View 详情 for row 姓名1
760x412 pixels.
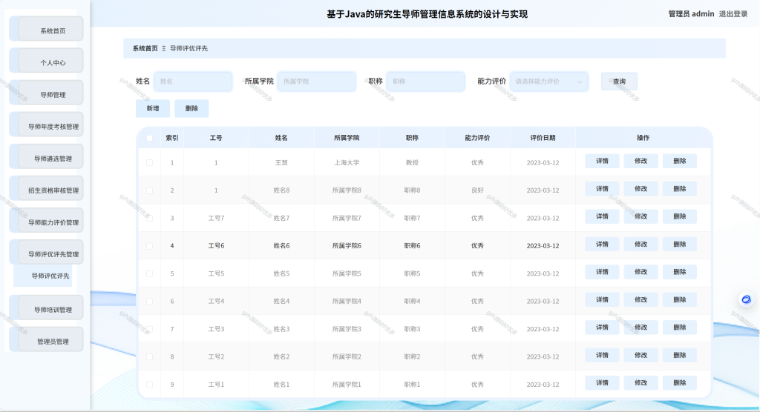602,383
